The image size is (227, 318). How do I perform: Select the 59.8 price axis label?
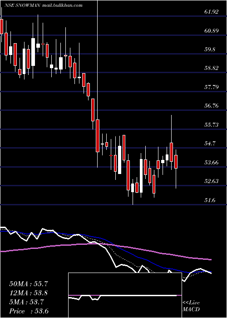pyautogui.click(x=210, y=50)
